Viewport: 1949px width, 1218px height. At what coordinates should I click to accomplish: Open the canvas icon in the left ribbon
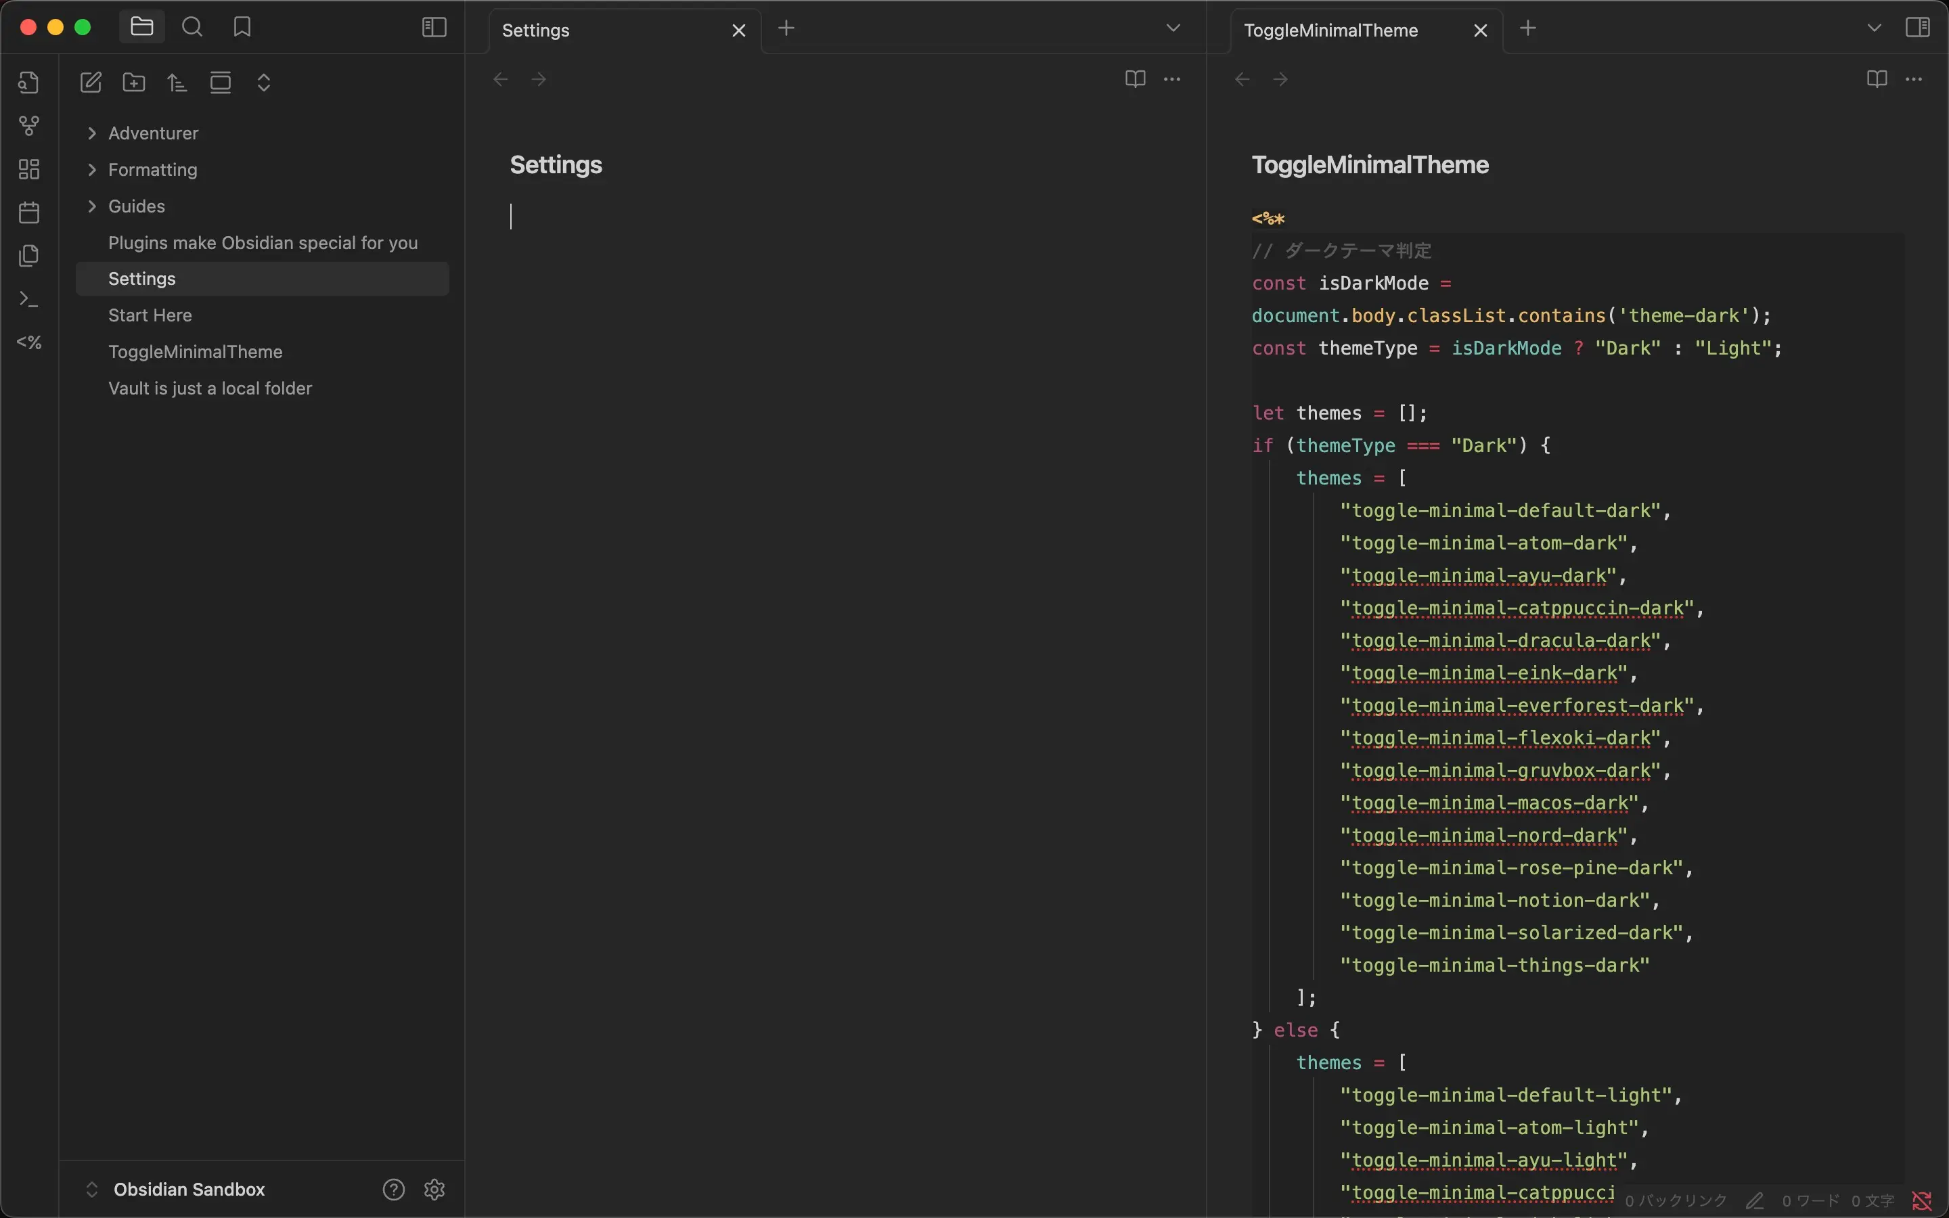29,169
